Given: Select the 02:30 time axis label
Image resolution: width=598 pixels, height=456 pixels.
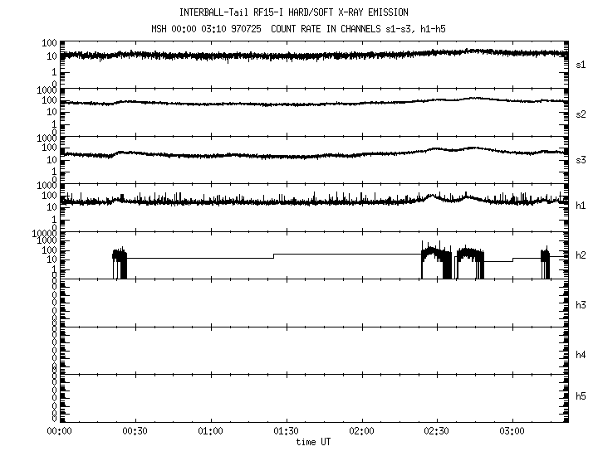Looking at the screenshot, I should 437,432.
